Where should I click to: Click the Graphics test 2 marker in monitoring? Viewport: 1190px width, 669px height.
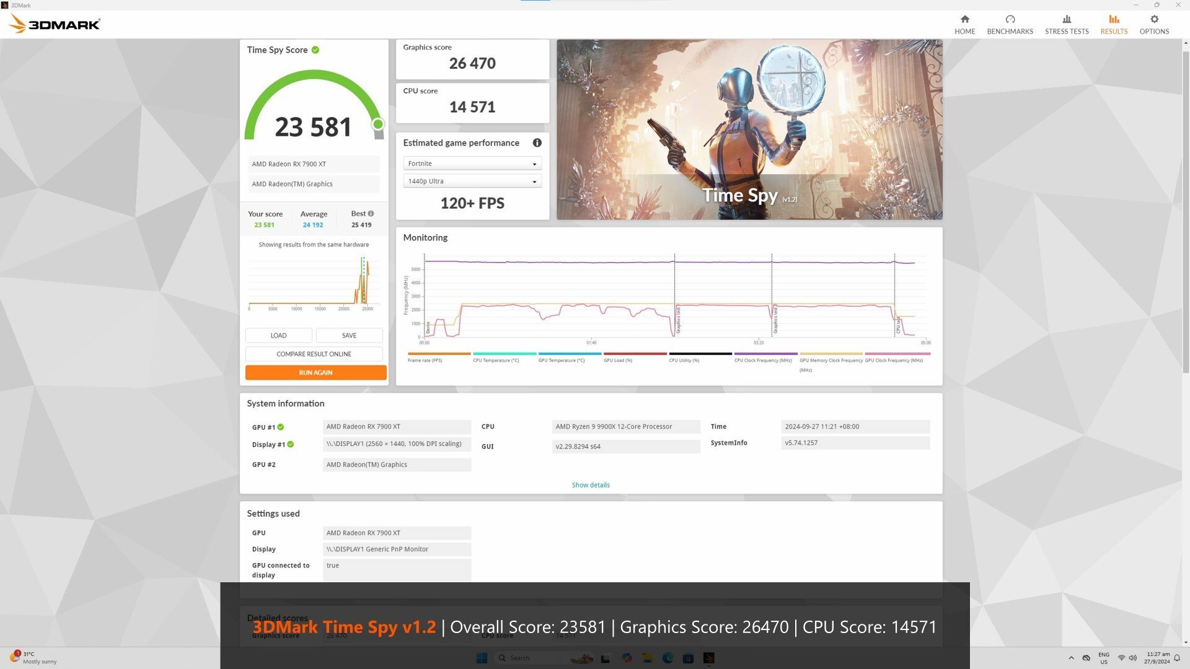click(775, 320)
